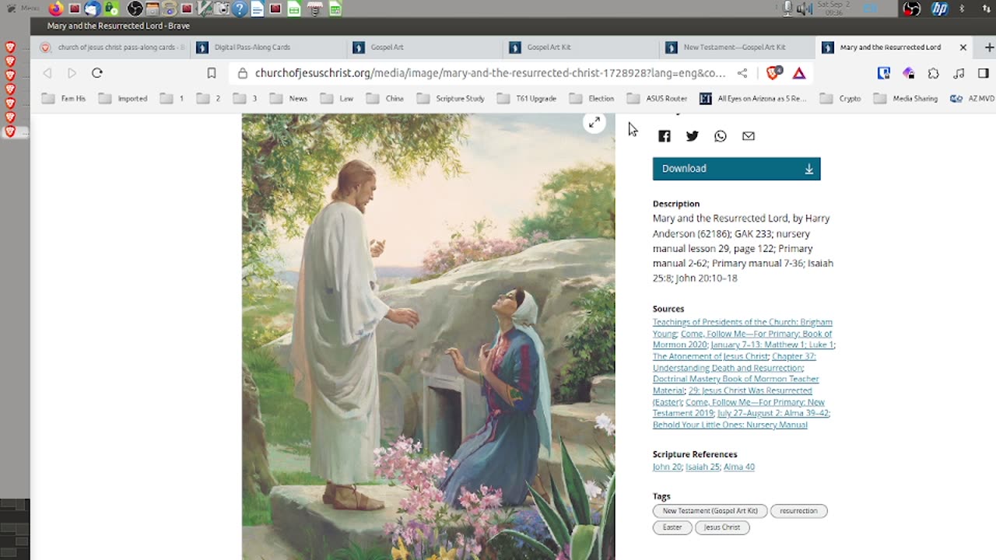This screenshot has width=996, height=560.
Task: Open the Bluetooth tray icon
Action: 962,9
